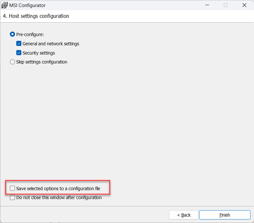The image size is (254, 223).
Task: Uncheck the Security settings checkbox
Action: click(x=19, y=53)
